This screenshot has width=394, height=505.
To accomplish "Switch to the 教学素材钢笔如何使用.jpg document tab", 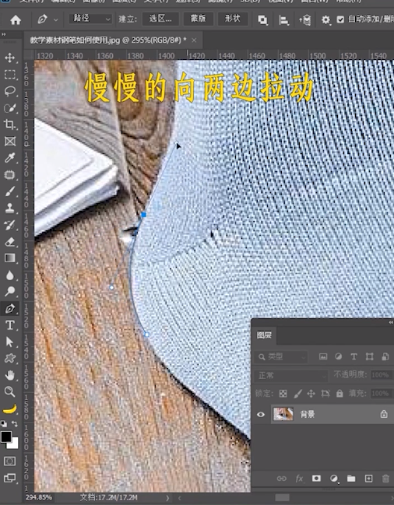I will (x=108, y=40).
